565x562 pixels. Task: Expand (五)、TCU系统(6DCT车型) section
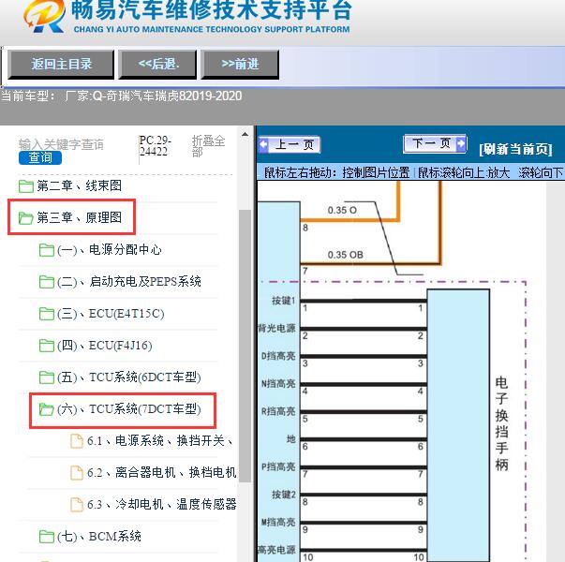[x=129, y=377]
